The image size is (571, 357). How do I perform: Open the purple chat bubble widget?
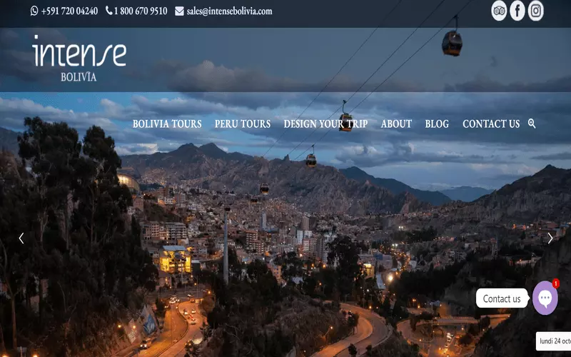click(x=545, y=298)
